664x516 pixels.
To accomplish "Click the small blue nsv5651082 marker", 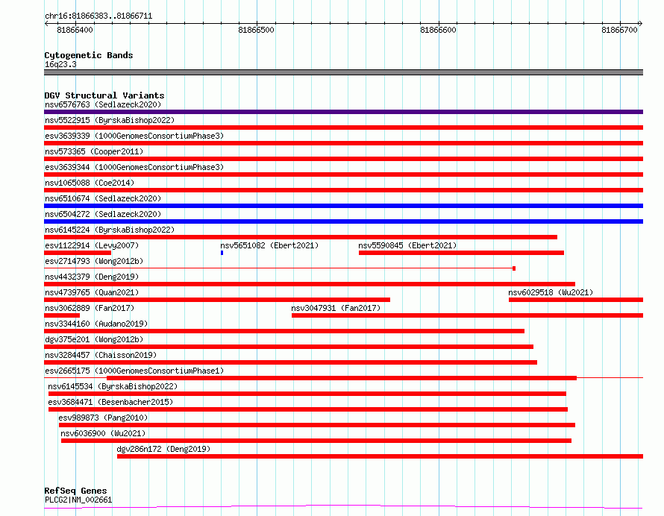I will [x=222, y=253].
